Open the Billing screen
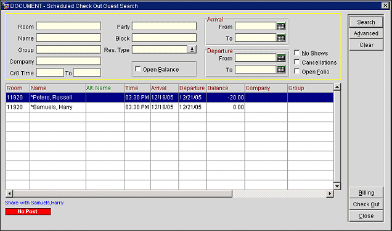Screen dimensions: 392x231 click(x=366, y=193)
